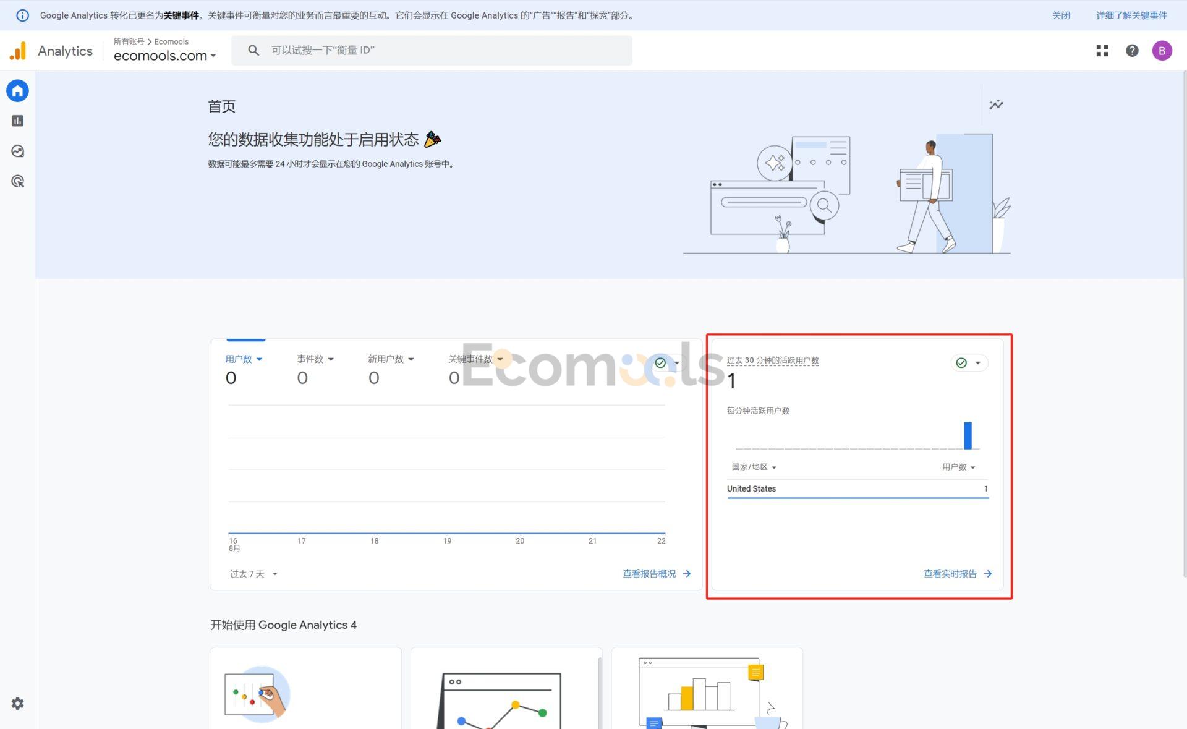
Task: Open 查看实时报告 link
Action: (x=958, y=574)
